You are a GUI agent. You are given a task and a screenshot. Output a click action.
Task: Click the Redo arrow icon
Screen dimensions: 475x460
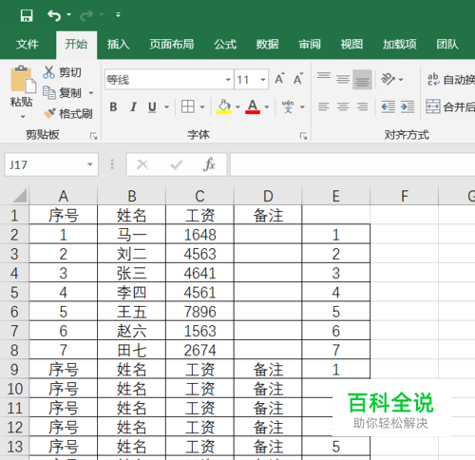click(x=86, y=15)
